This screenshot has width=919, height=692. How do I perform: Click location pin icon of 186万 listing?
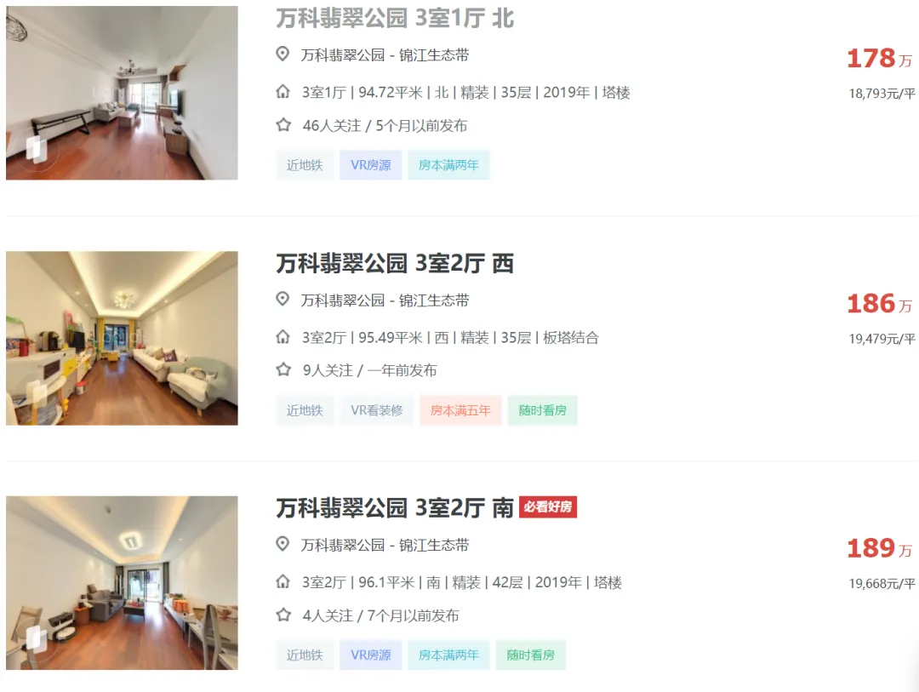coord(283,299)
